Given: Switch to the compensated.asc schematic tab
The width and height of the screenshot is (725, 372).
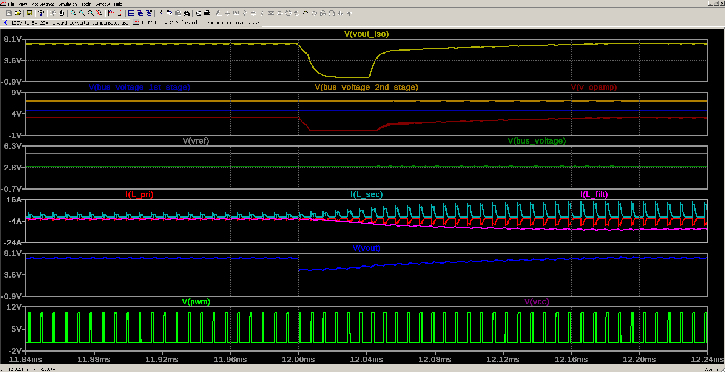Looking at the screenshot, I should 66,23.
